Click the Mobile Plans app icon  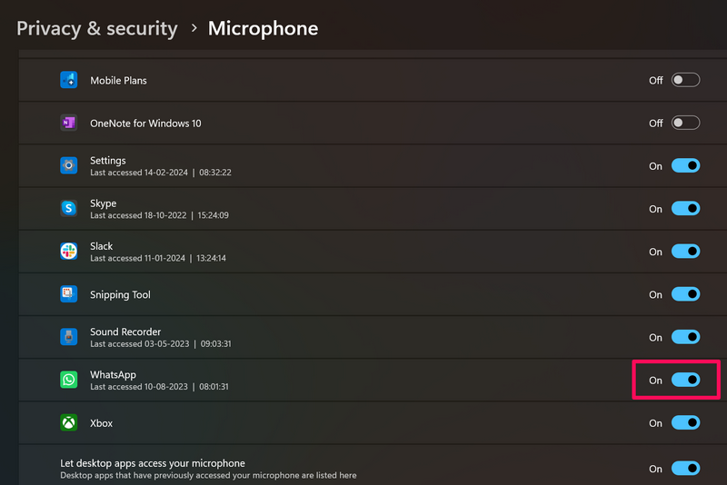point(69,80)
